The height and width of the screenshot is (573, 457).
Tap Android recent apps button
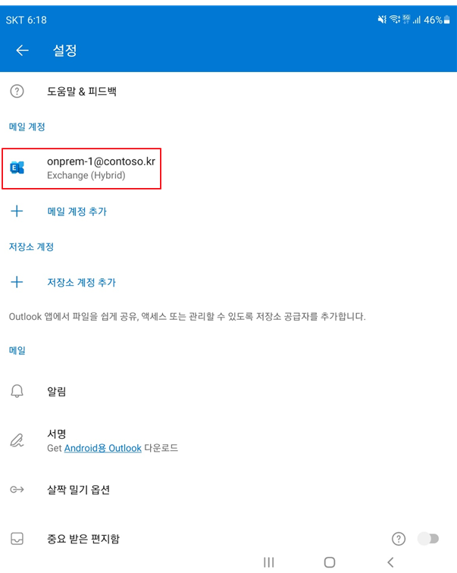tap(269, 562)
